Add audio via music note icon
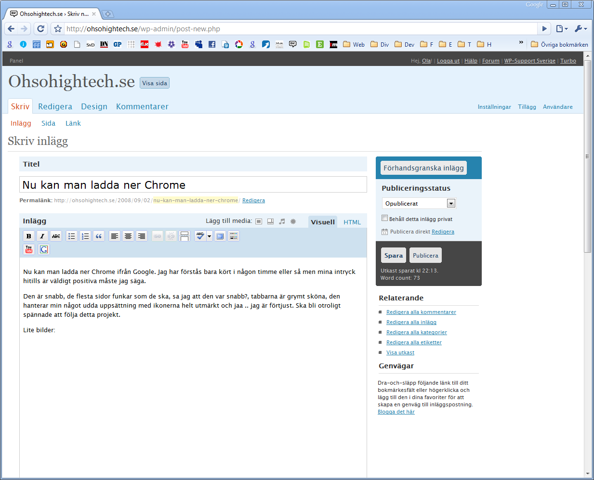Screen dimensions: 594x480 [282, 221]
